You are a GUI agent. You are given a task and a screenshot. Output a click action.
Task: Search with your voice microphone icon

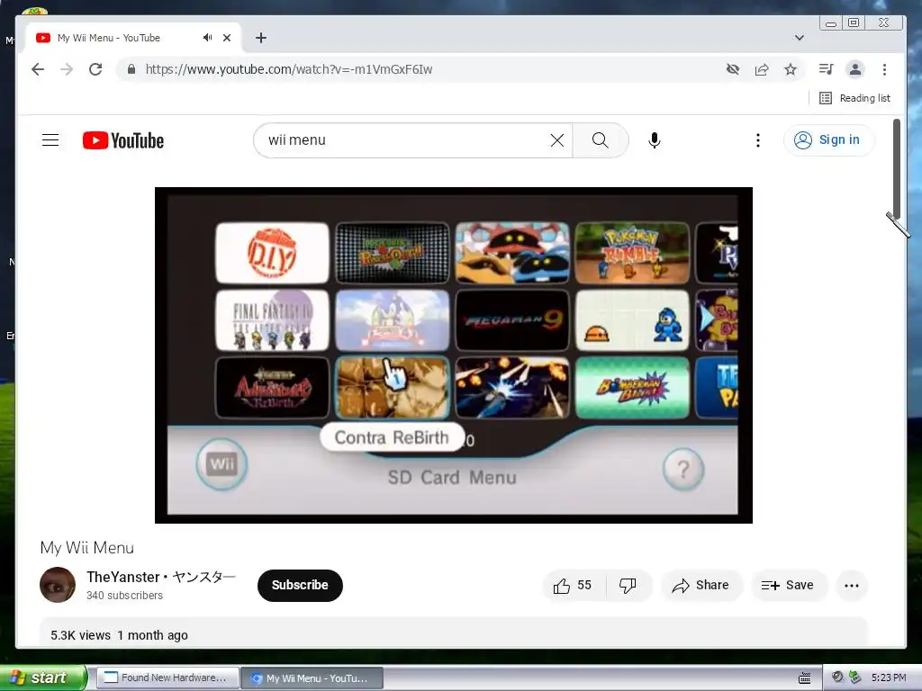tap(655, 139)
